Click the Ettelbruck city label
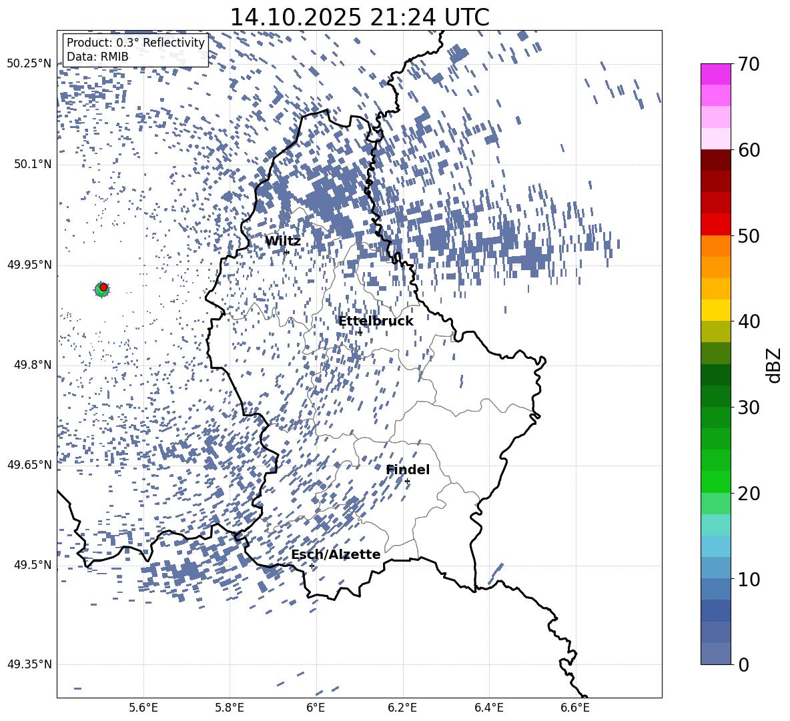Screen dimensions: 790x721 click(376, 321)
